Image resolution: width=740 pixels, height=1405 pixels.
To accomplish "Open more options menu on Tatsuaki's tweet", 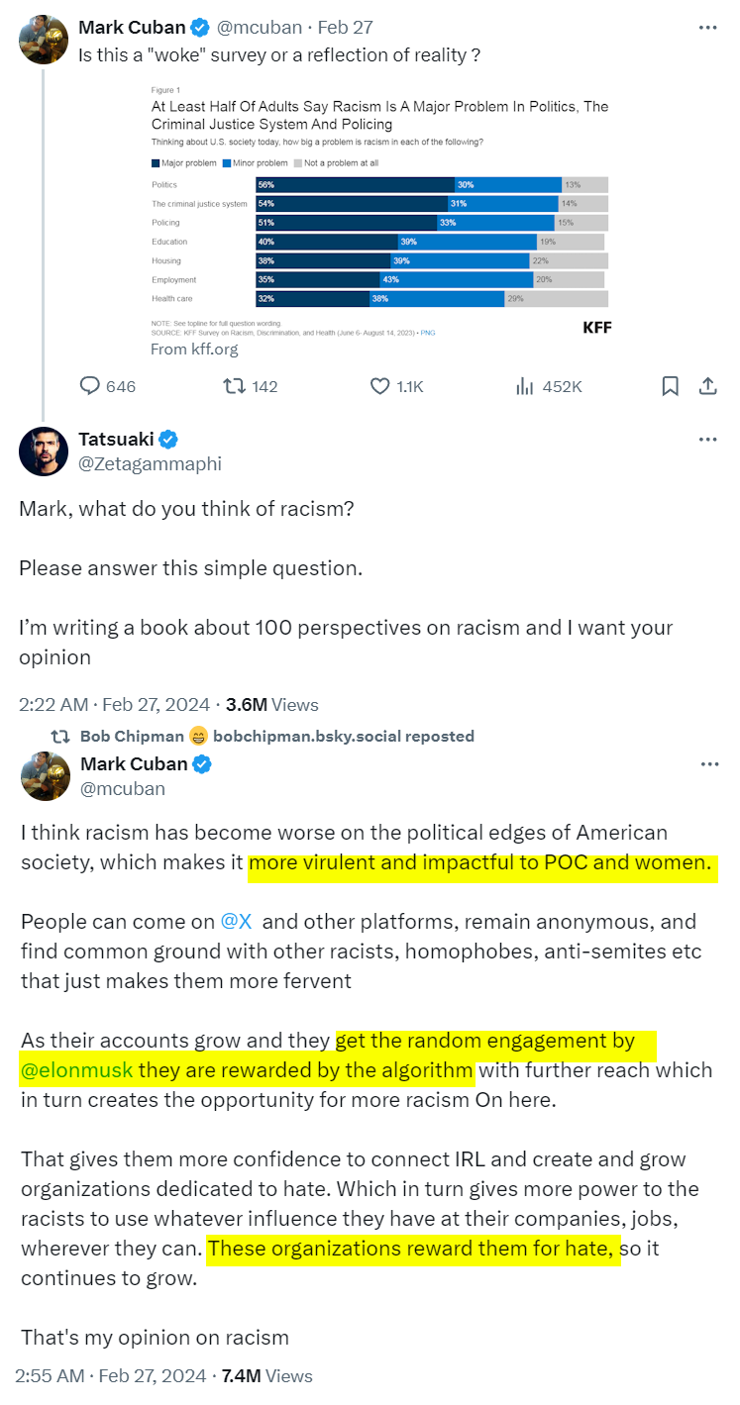I will [707, 439].
